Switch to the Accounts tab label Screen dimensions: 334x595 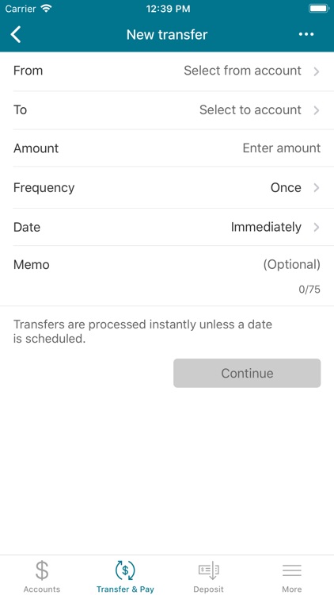pyautogui.click(x=42, y=589)
